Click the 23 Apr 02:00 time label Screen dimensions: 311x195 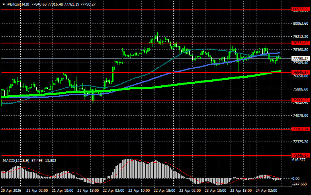click(x=190, y=191)
